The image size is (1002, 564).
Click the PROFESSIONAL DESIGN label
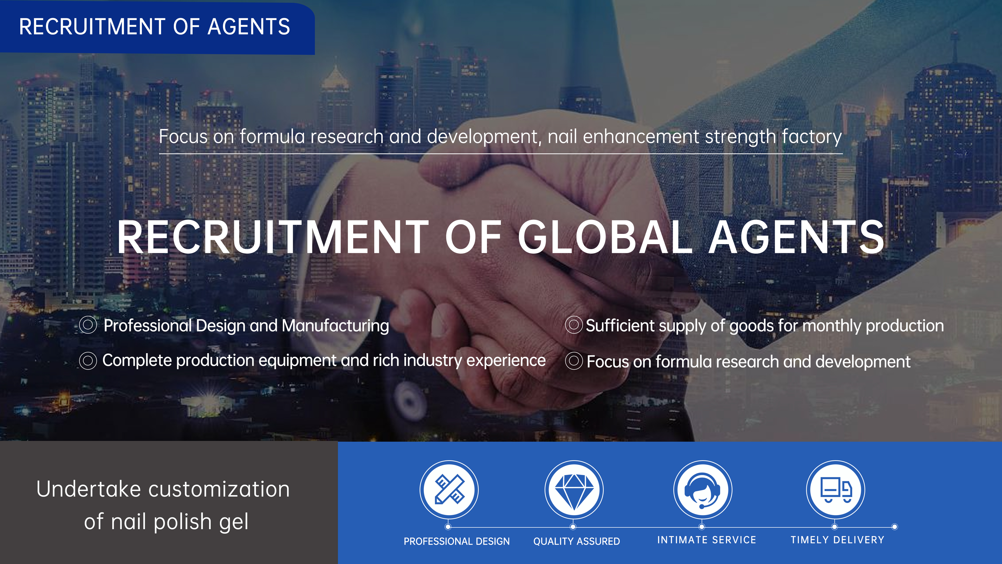click(x=456, y=541)
